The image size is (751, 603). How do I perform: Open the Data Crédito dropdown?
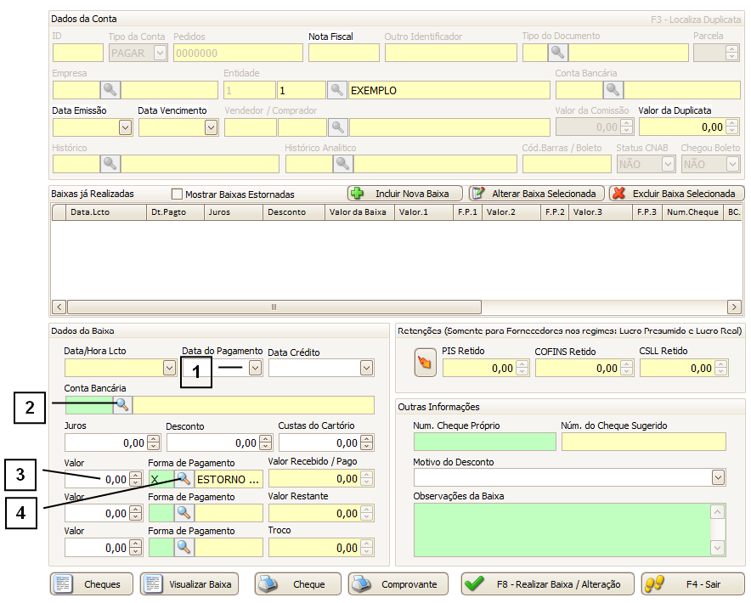(366, 368)
